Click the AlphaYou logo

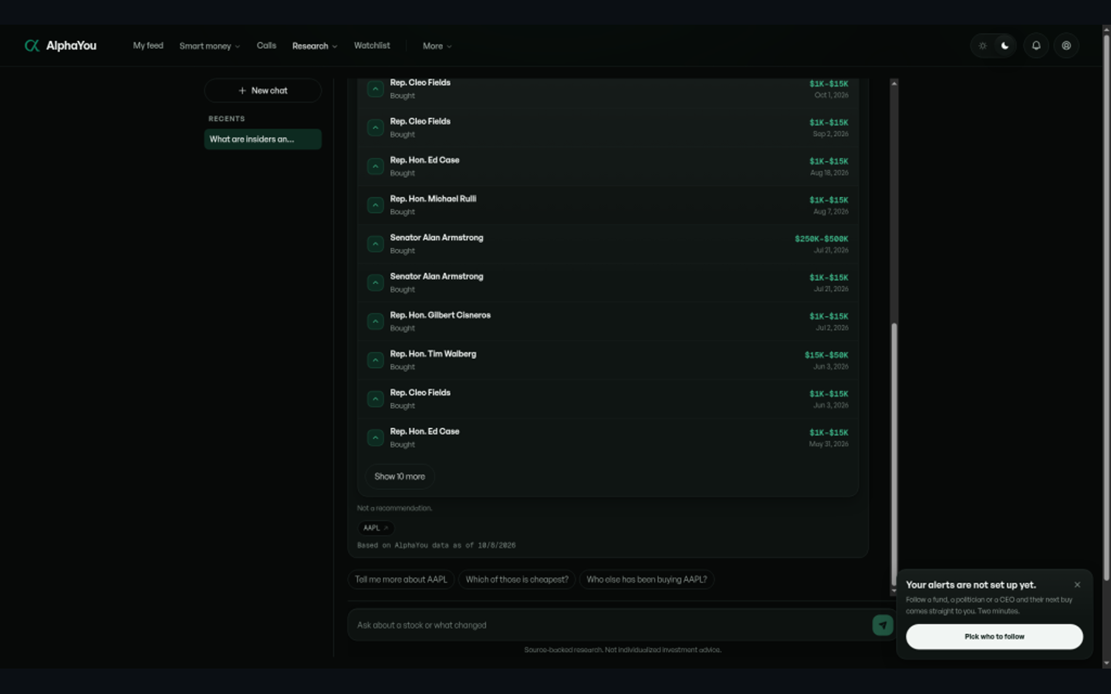60,45
